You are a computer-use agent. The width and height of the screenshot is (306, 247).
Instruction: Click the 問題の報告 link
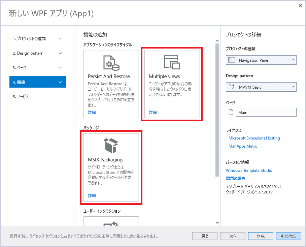(x=235, y=178)
